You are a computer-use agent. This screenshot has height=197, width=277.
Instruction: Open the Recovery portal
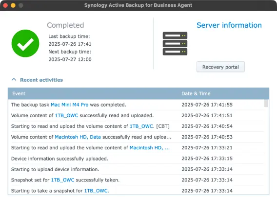[x=220, y=67]
